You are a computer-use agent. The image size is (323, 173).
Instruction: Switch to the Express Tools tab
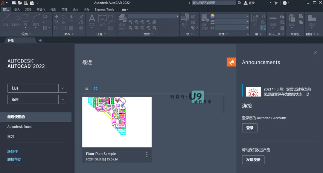click(x=104, y=10)
